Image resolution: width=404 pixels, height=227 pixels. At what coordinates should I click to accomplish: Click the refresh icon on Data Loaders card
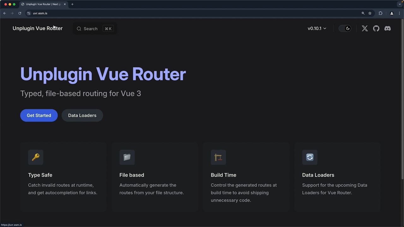tap(310, 157)
